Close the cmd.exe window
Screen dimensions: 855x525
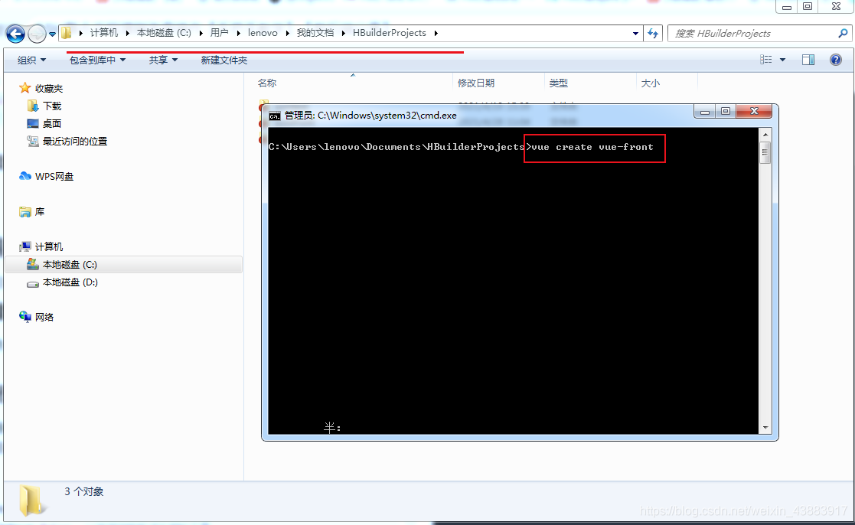(754, 111)
